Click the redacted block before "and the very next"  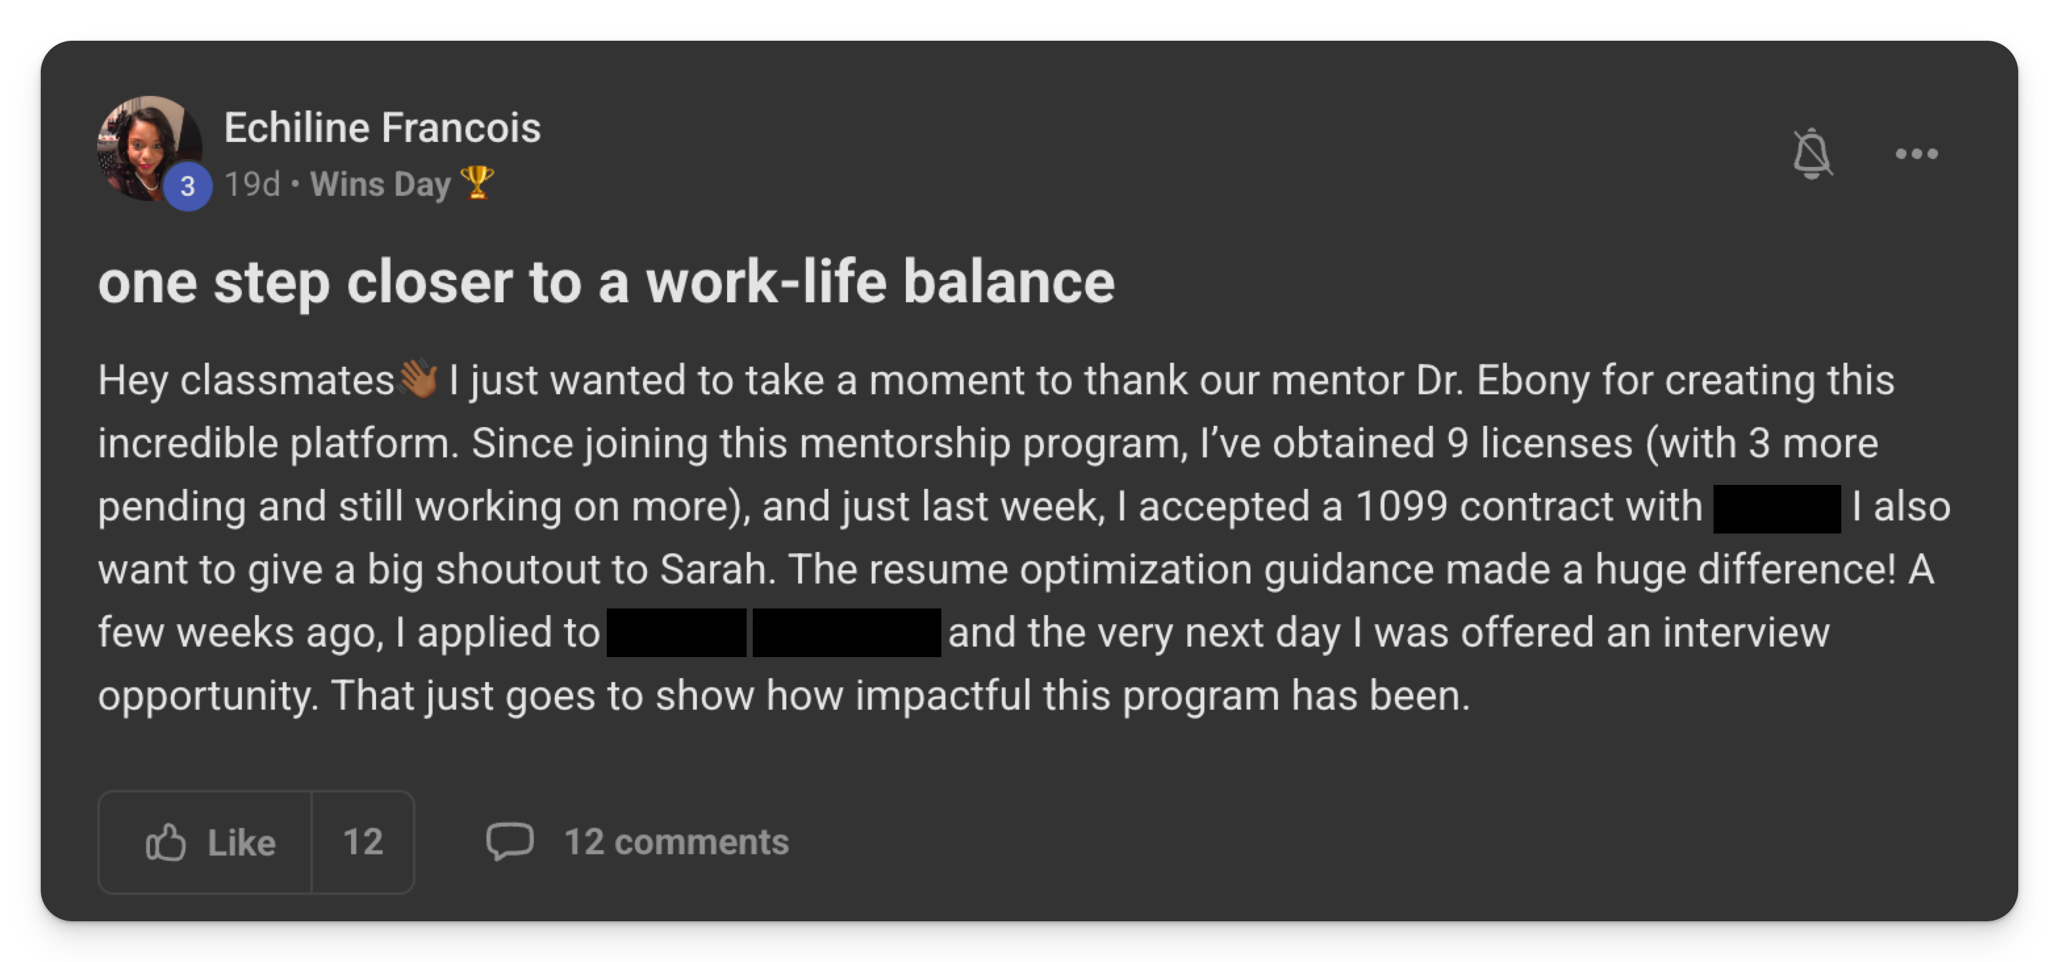coord(845,633)
